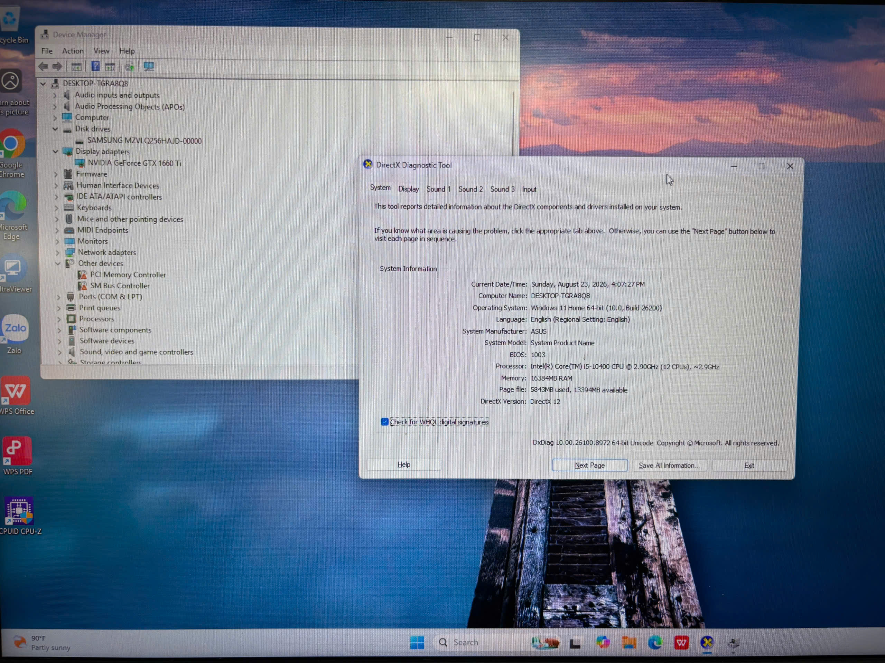Select the System tab in DxDiag
This screenshot has height=663, width=885.
[380, 188]
